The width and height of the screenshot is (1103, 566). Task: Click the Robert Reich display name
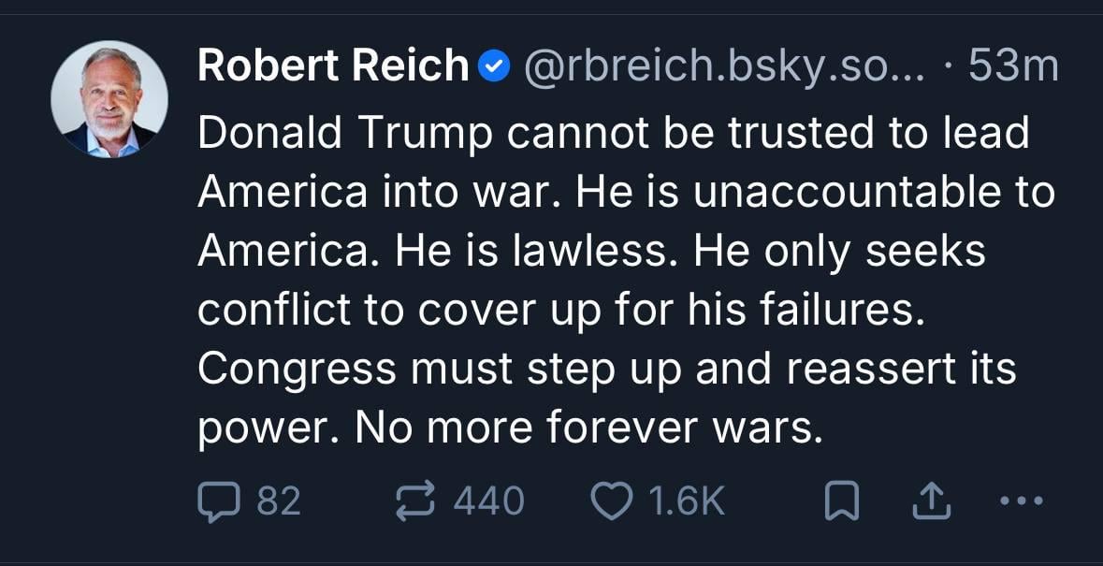333,66
